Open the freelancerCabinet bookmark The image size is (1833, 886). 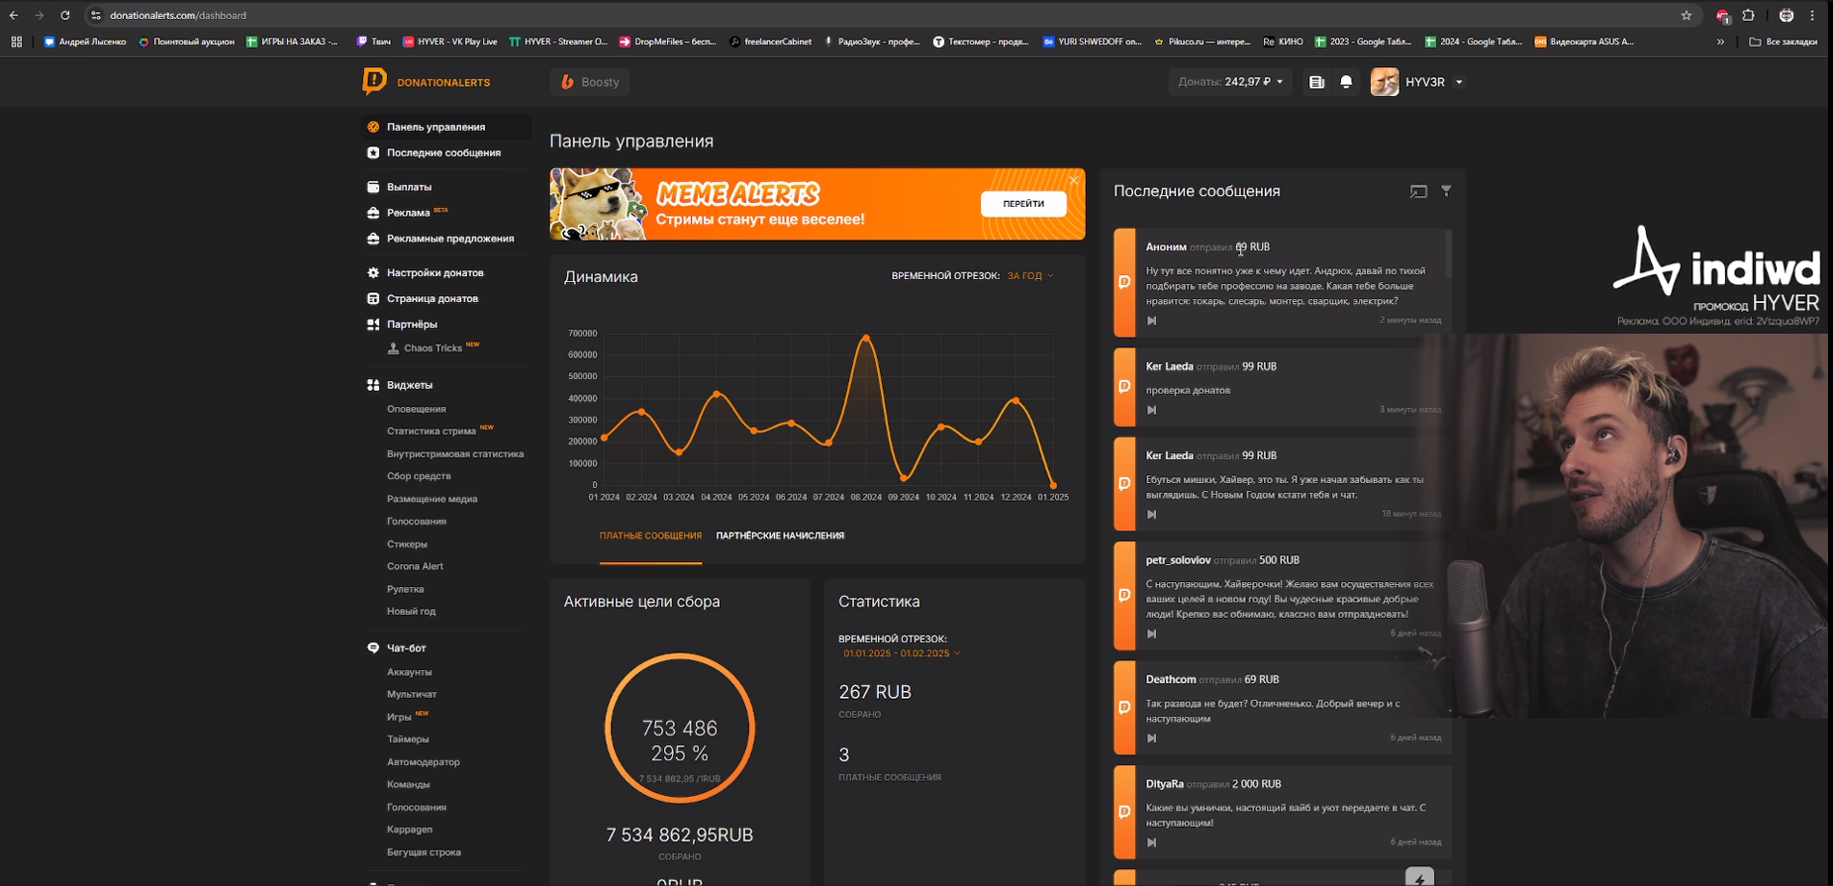tap(770, 42)
